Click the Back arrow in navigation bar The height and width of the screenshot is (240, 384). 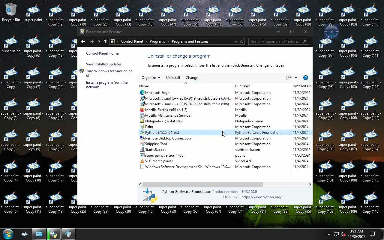pos(83,41)
